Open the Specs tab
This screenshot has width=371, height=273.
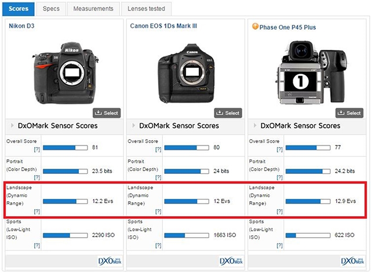tap(51, 9)
